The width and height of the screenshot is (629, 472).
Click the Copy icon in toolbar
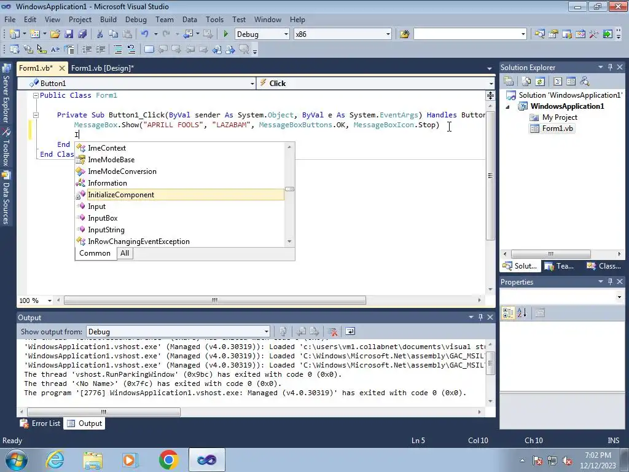tap(114, 34)
